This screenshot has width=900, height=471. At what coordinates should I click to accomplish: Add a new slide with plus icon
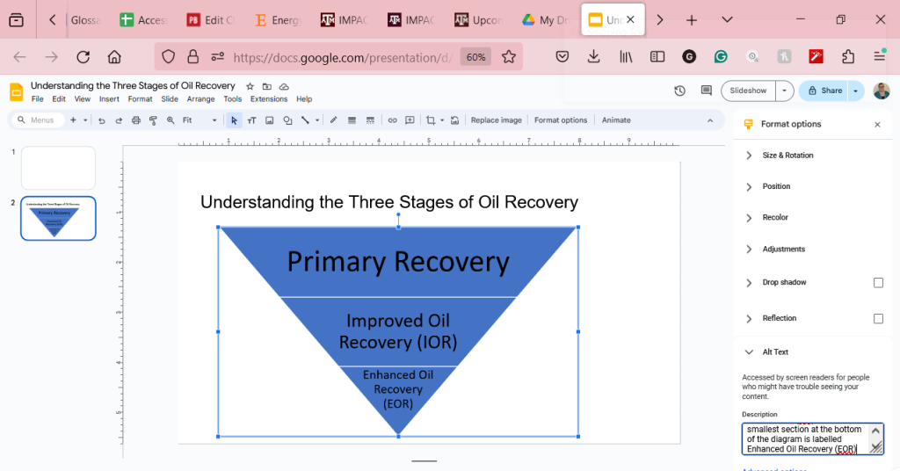[x=73, y=120]
